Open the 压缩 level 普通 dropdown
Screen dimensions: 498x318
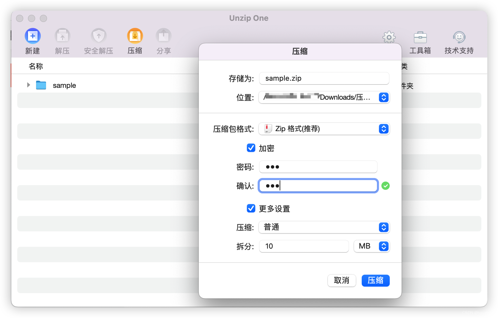click(x=324, y=227)
